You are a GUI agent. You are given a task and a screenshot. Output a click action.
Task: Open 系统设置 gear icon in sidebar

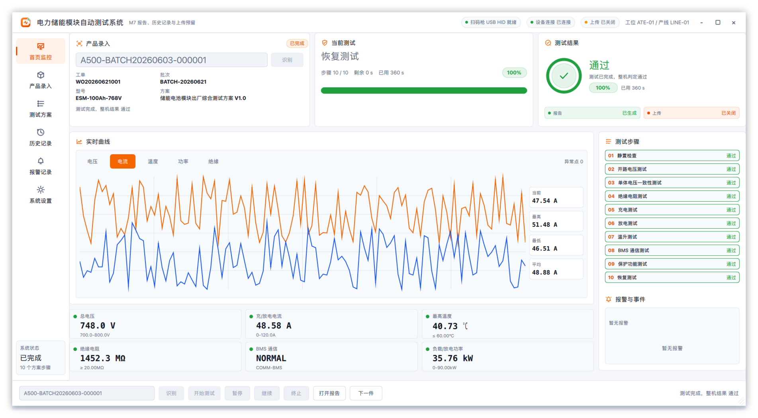tap(41, 190)
